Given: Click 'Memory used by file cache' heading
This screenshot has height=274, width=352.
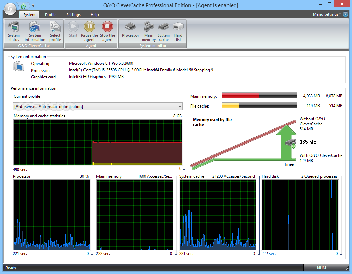Looking at the screenshot, I should [212, 122].
